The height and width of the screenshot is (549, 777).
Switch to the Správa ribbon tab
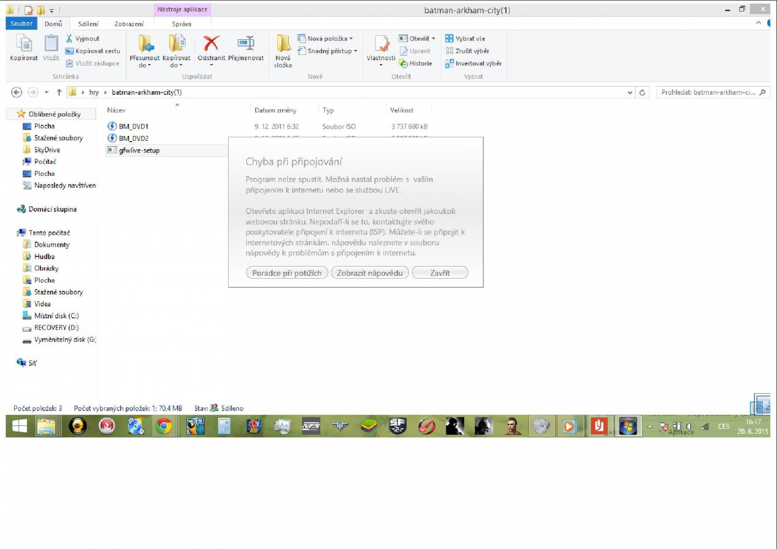(182, 24)
